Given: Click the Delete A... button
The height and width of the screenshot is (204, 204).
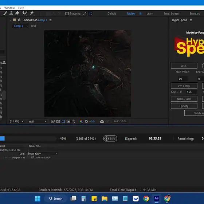Looking at the screenshot, I should click(x=194, y=113).
